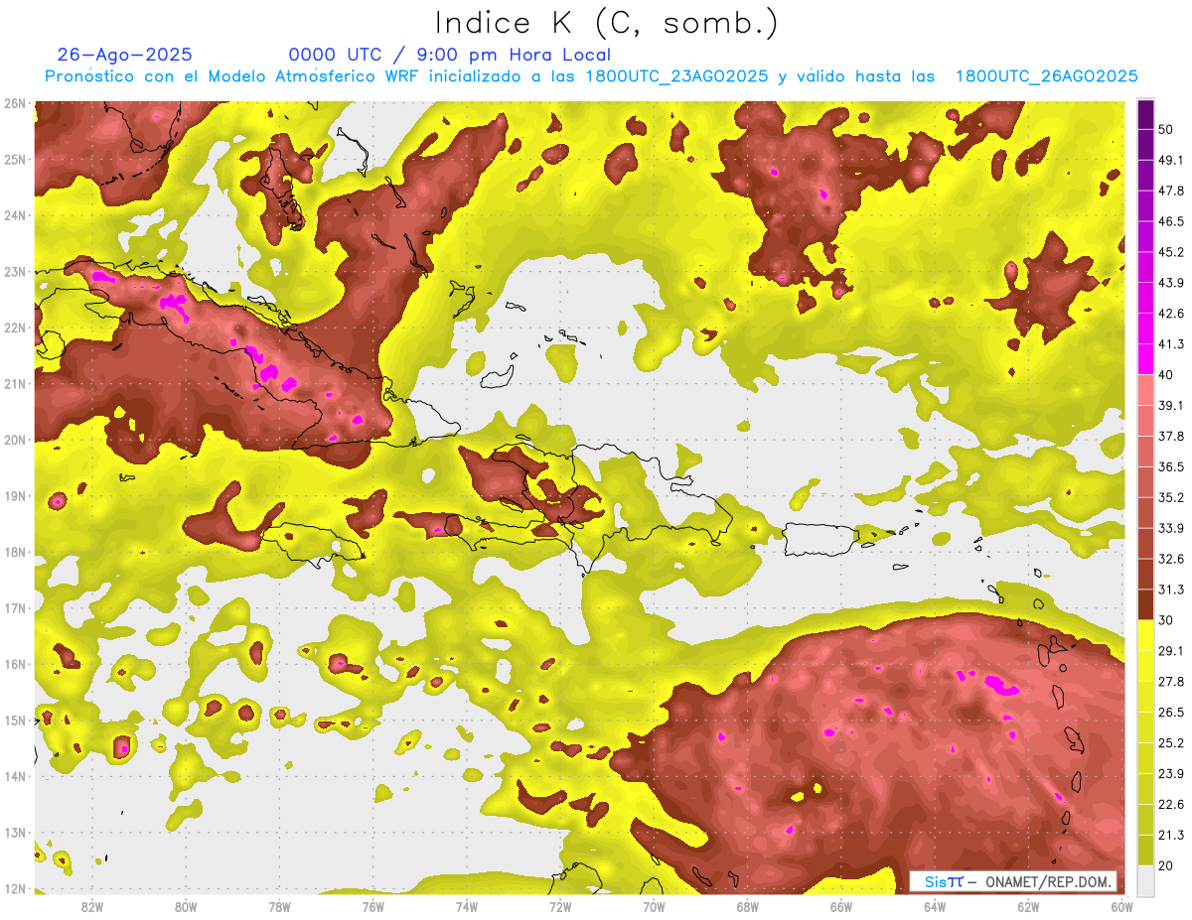Image resolution: width=1192 pixels, height=920 pixels.
Task: Click the colorbar value 47.8
Action: tap(1171, 191)
